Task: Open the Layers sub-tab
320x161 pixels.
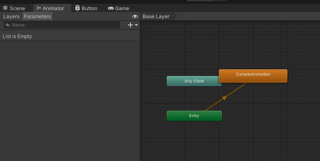Action: coord(11,16)
